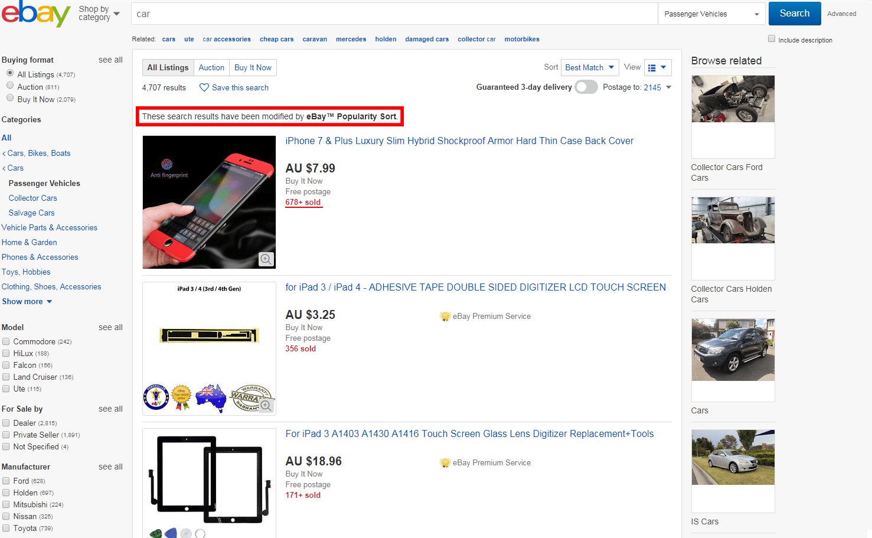This screenshot has height=538, width=872.
Task: Open the Cars related thumbnail of grey SUV
Action: [x=733, y=360]
